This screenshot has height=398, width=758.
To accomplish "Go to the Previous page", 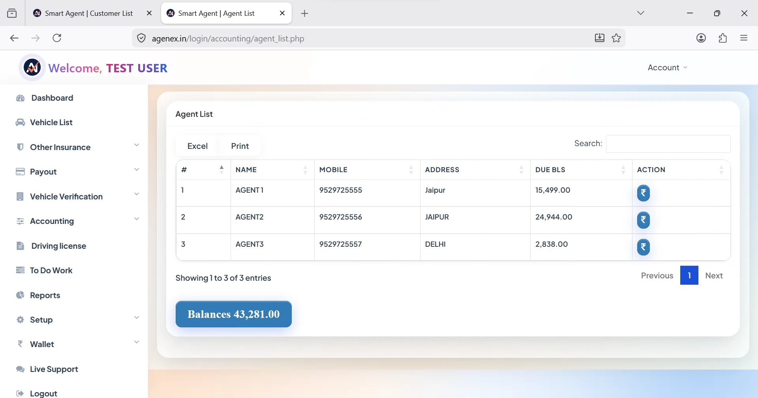I will (657, 276).
